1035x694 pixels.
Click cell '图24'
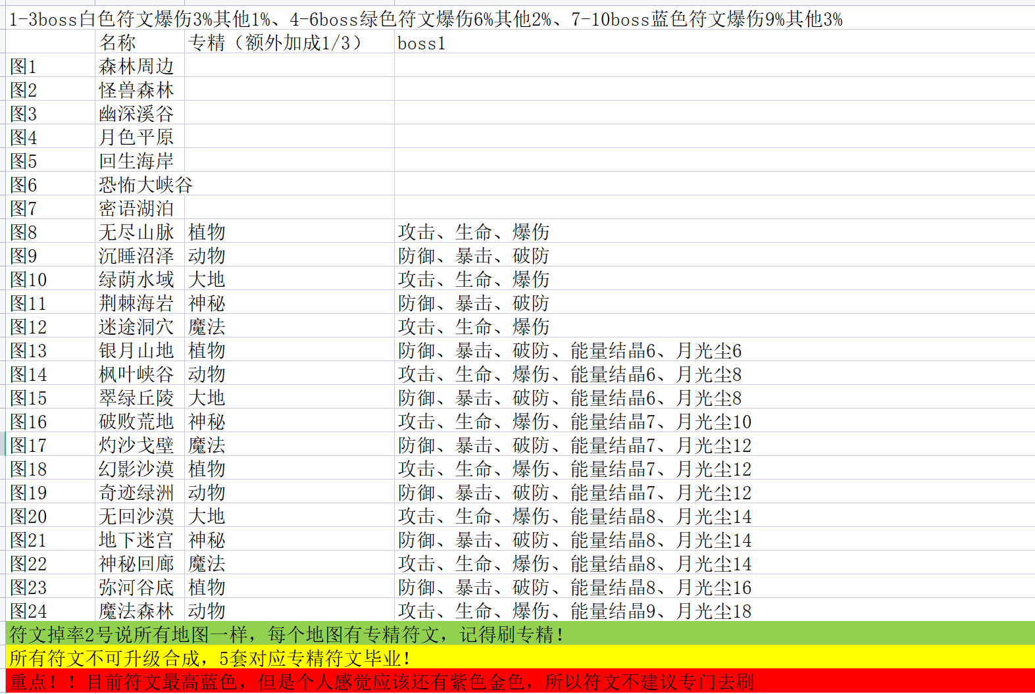(x=51, y=610)
